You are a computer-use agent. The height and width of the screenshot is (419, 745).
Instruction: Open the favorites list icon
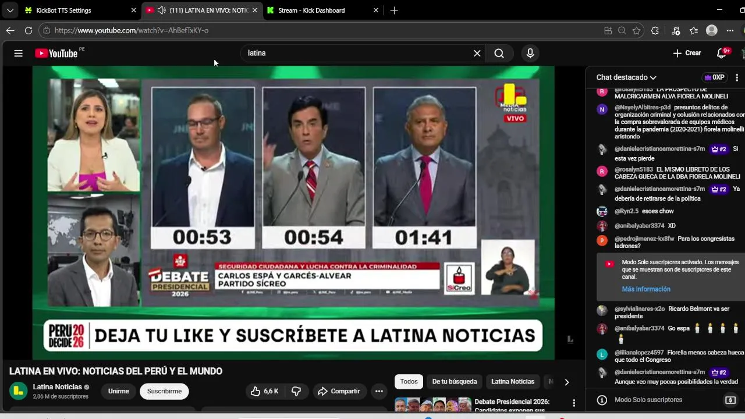[693, 30]
